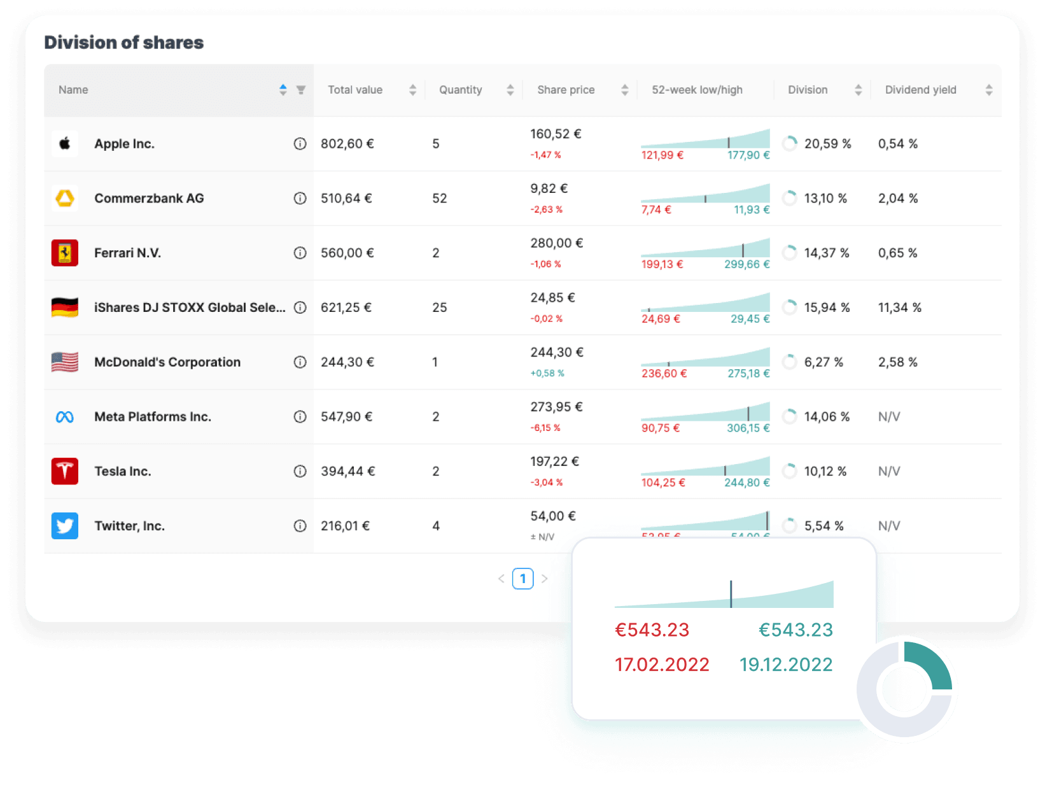Select the iShares DJ STOXX Global row name
Viewport: 1045px width, 804px height.
(190, 307)
